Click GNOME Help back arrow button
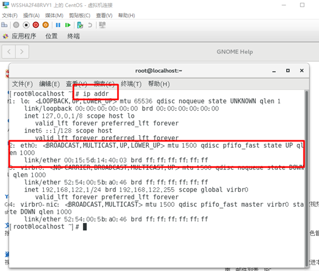This screenshot has width=319, height=271. click(9, 52)
